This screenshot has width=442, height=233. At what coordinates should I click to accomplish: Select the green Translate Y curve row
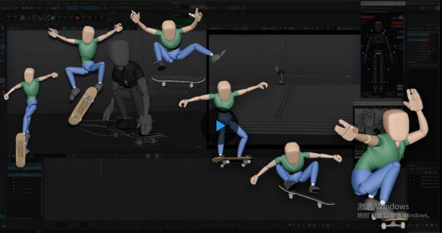(24, 172)
